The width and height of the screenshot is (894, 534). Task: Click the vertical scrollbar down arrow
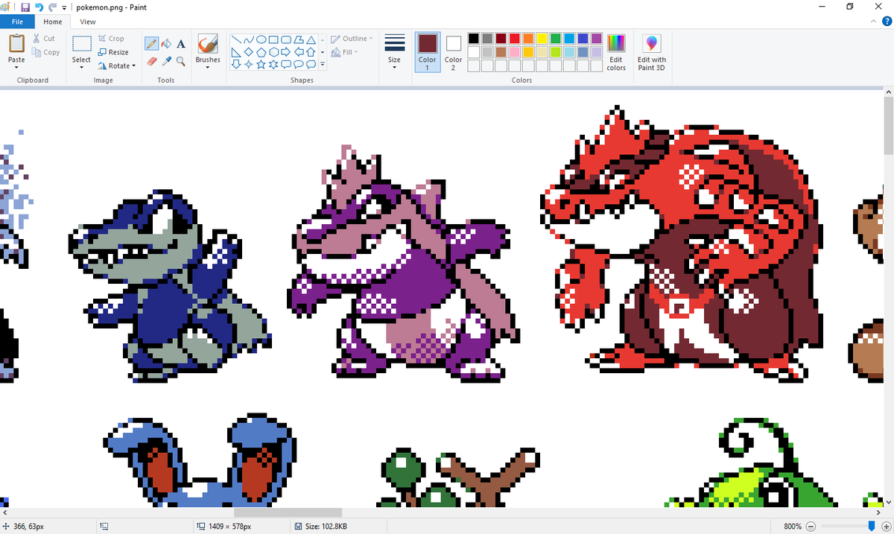click(888, 501)
